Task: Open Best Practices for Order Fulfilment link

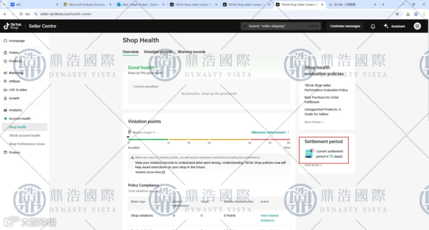Action: [321, 100]
